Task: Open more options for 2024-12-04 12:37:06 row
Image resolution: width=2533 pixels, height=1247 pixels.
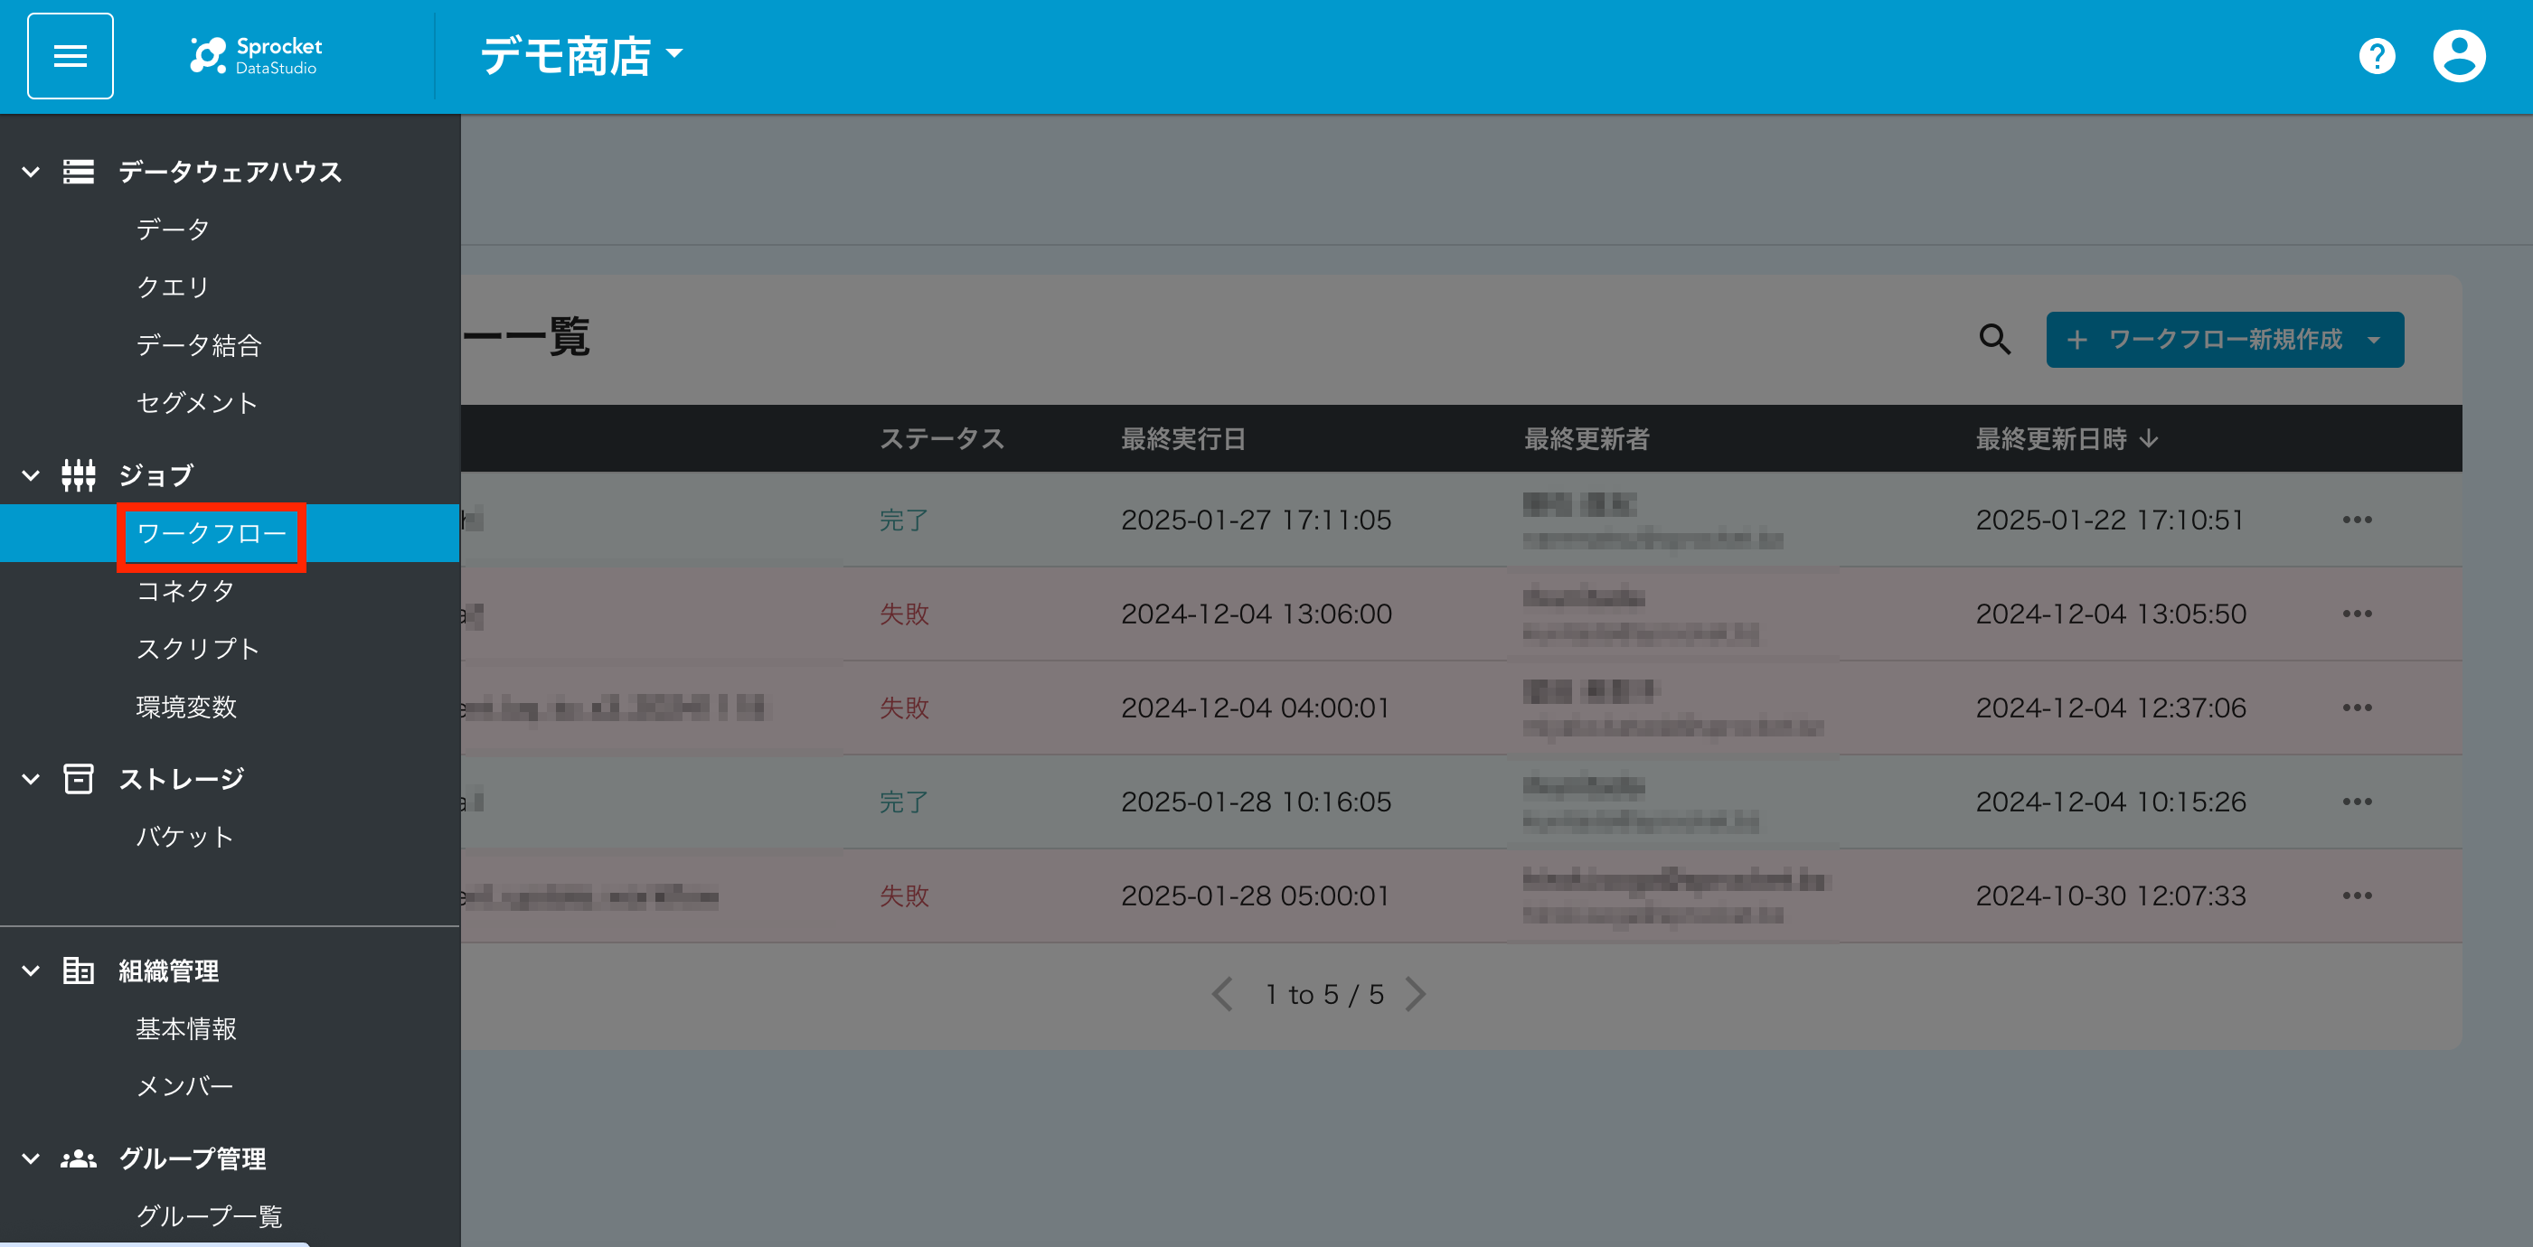Action: click(2356, 708)
